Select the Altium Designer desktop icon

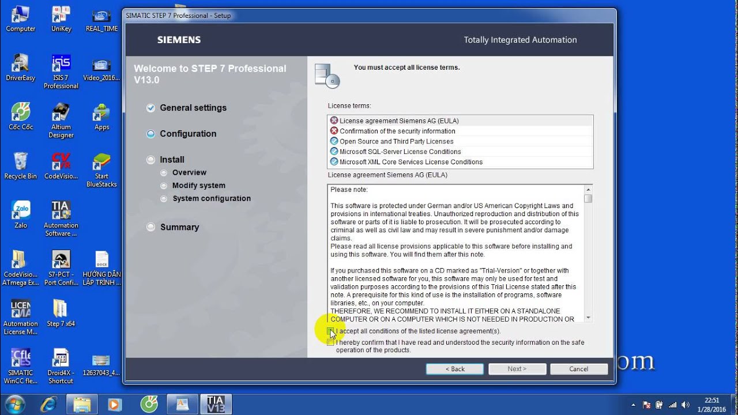coord(61,121)
